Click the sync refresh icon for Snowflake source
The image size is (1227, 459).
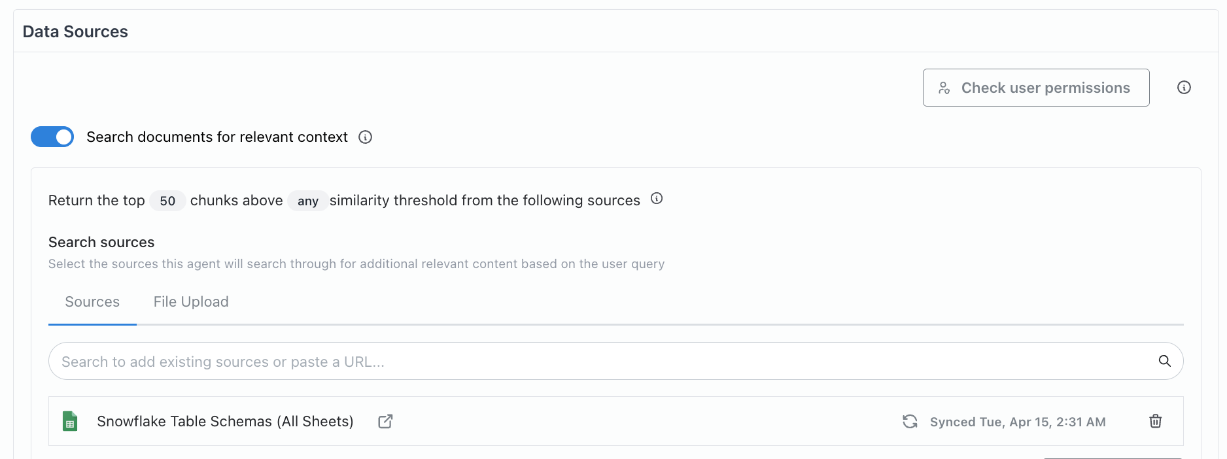click(910, 422)
